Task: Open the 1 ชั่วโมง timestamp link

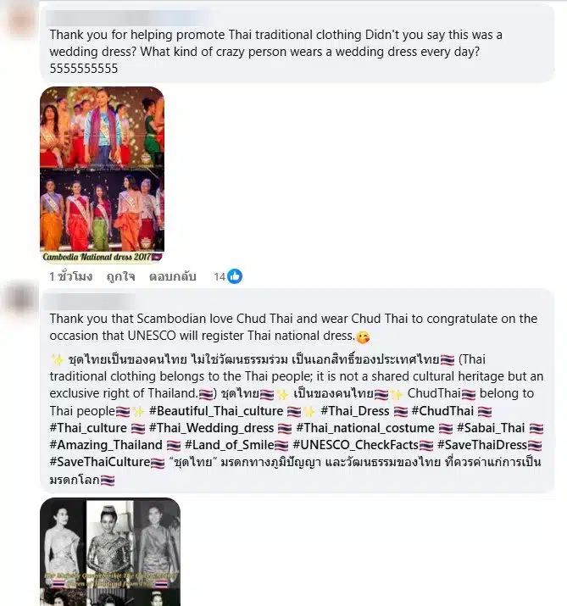Action: (70, 276)
